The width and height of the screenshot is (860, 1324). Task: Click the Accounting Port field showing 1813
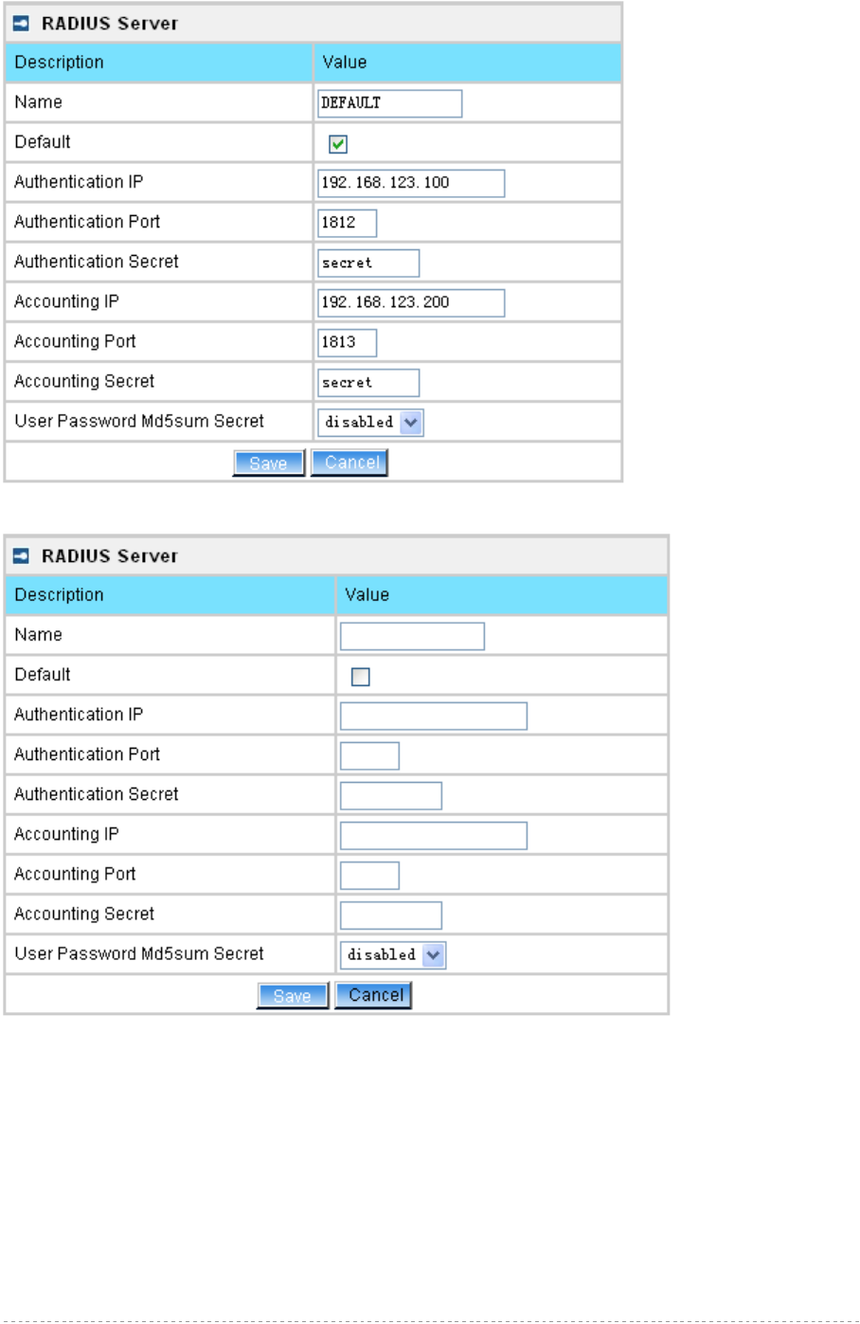[x=347, y=342]
